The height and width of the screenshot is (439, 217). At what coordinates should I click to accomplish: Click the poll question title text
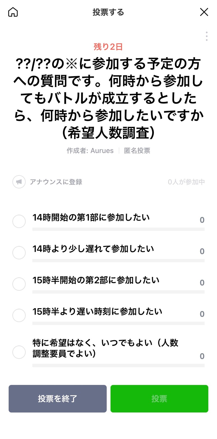(x=108, y=99)
